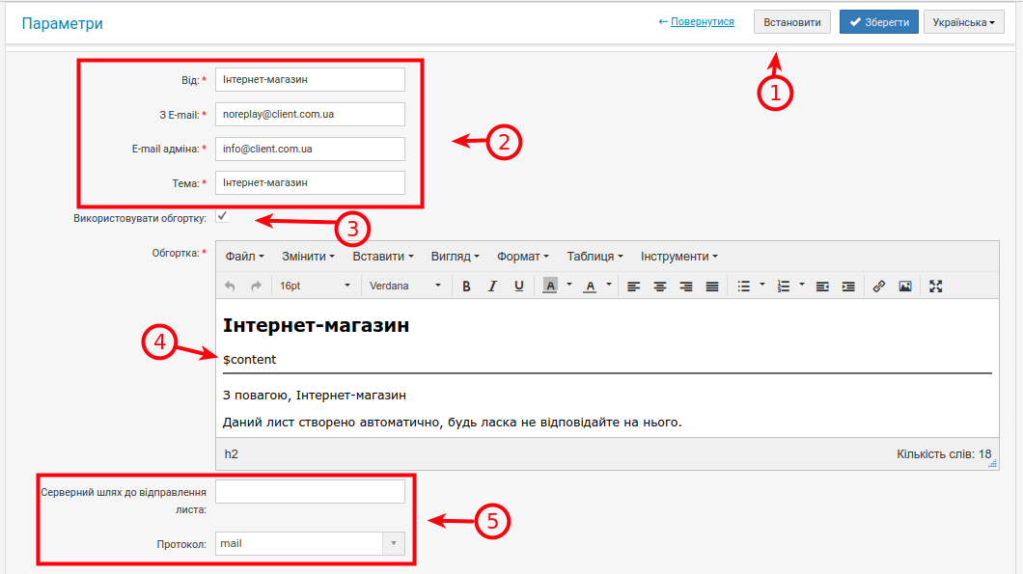
Task: Open the Протокол mail dropdown
Action: point(310,543)
